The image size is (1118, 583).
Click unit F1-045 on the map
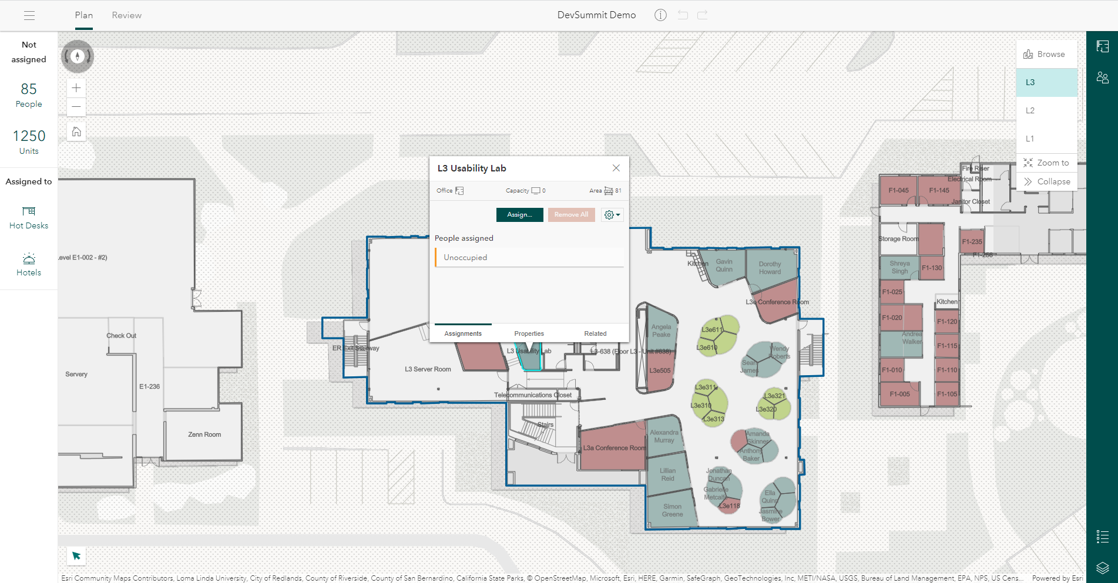[x=898, y=190]
